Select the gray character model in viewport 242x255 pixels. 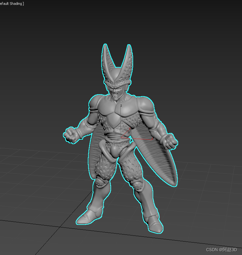pyautogui.click(x=121, y=138)
